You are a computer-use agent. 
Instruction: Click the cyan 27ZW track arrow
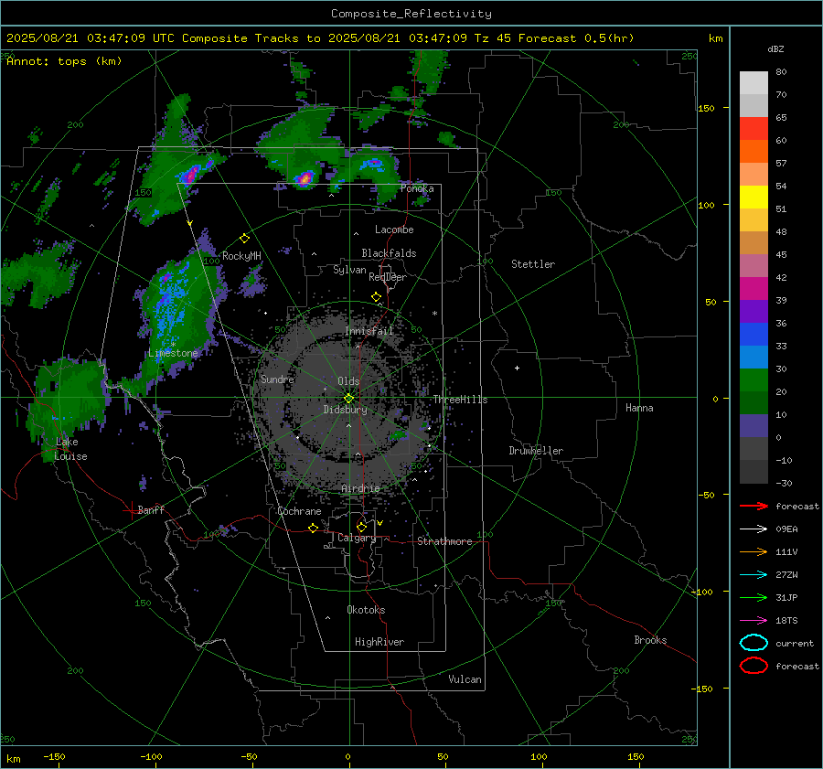coord(754,575)
